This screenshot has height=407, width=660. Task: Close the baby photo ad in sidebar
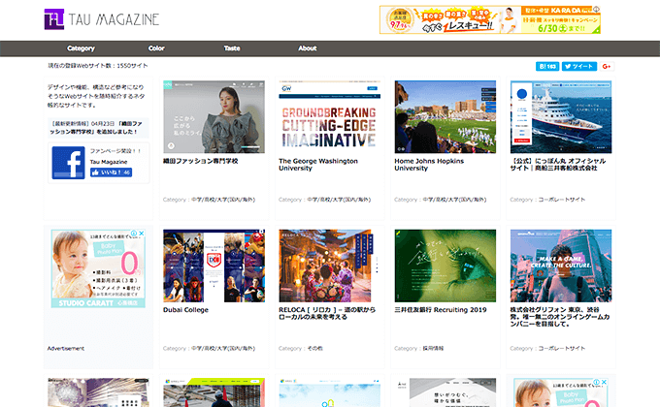click(x=142, y=233)
